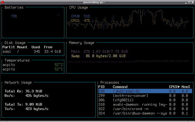The image size is (195, 122).
Task: Click the sda1 partition row
Action: (32, 51)
